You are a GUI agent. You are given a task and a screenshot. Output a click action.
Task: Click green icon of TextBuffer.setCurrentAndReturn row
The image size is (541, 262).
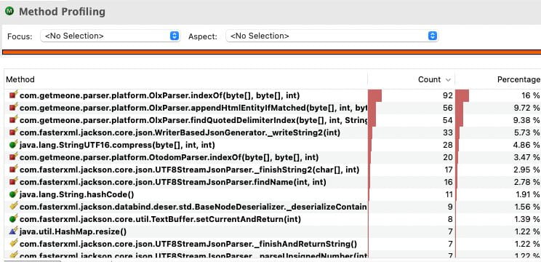(13, 219)
